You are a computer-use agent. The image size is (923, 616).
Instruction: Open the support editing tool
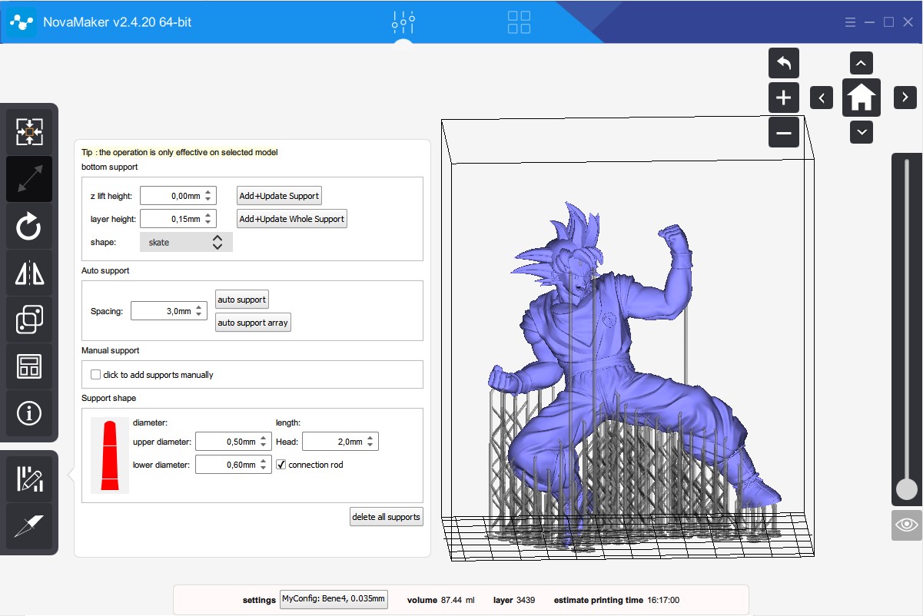[29, 479]
